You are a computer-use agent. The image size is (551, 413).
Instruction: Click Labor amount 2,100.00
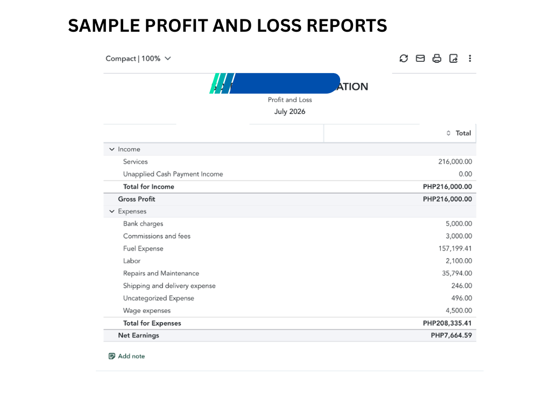tap(458, 261)
